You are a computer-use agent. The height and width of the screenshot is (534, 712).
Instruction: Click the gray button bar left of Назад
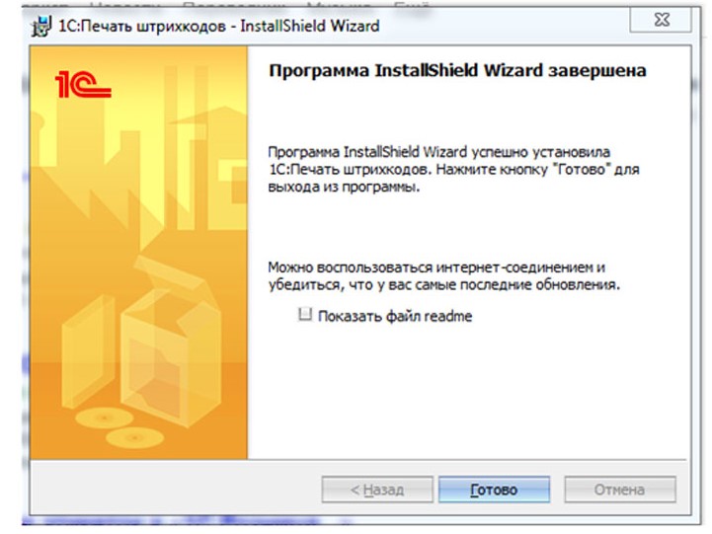tap(175, 489)
